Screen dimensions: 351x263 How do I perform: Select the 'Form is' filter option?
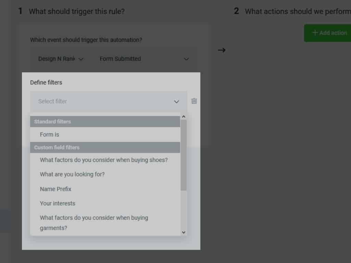click(50, 135)
